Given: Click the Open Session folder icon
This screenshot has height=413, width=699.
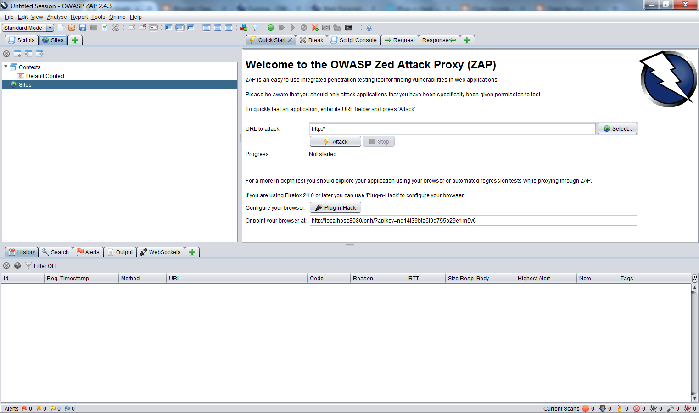Looking at the screenshot, I should pyautogui.click(x=72, y=28).
